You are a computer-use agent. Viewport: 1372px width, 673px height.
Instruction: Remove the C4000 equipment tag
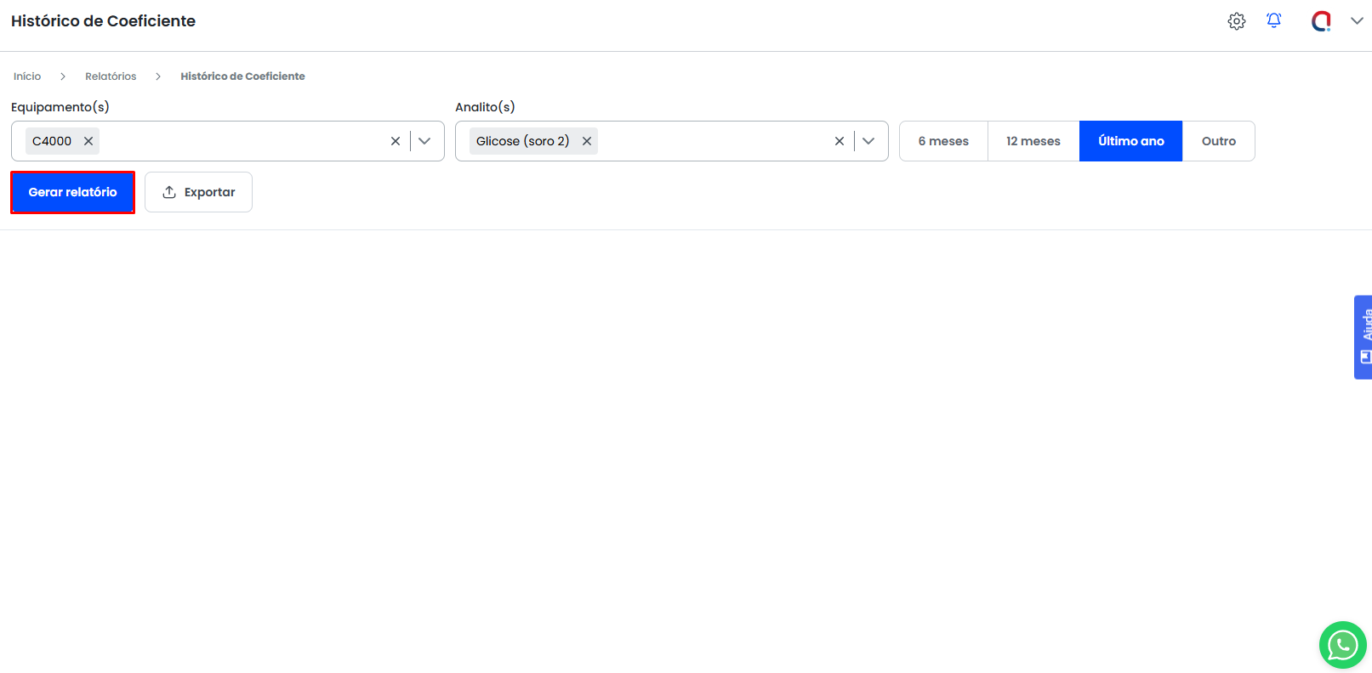coord(88,141)
